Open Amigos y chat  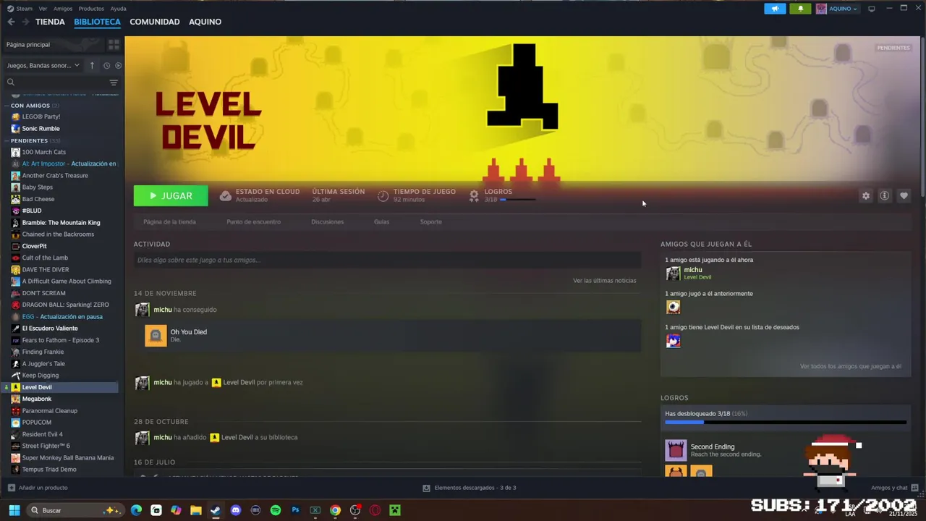[x=894, y=488]
